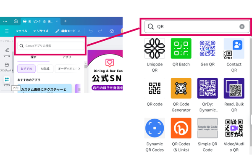Click the undo arrow in toolbar
The height and width of the screenshot is (168, 252).
[x=91, y=31]
